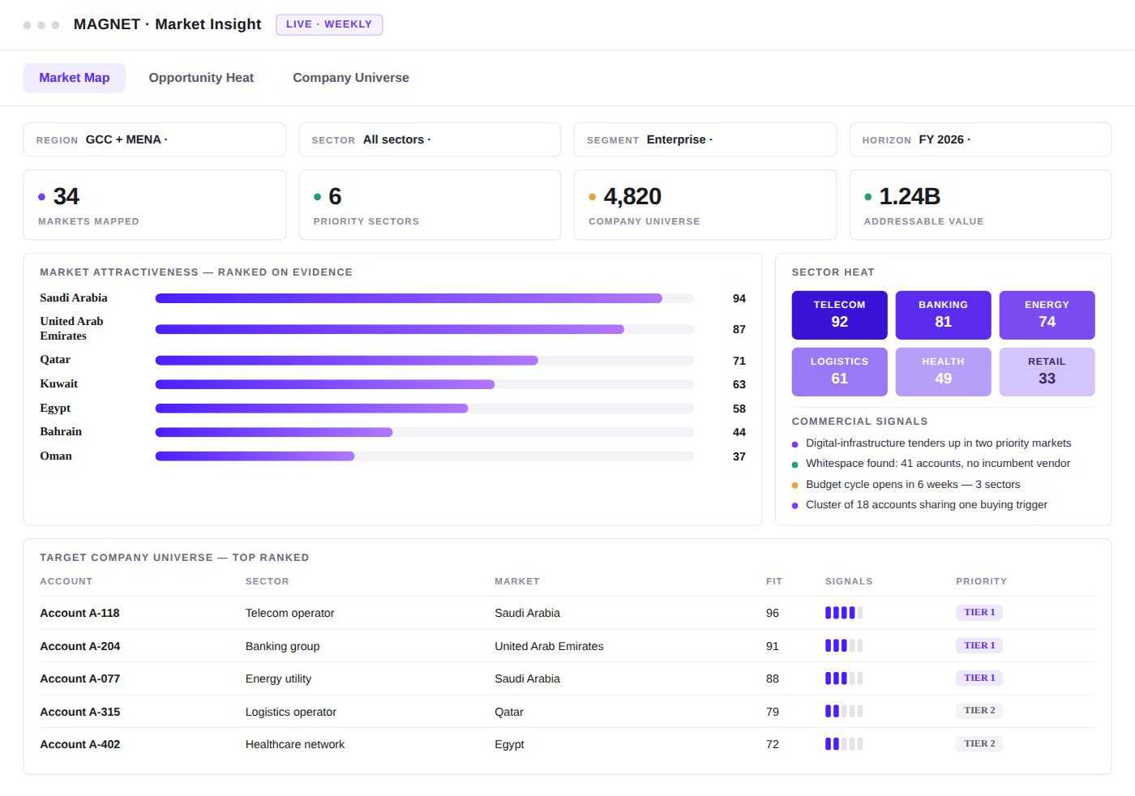Image resolution: width=1135 pixels, height=796 pixels.
Task: Open Account A-204 row
Action: pyautogui.click(x=567, y=646)
